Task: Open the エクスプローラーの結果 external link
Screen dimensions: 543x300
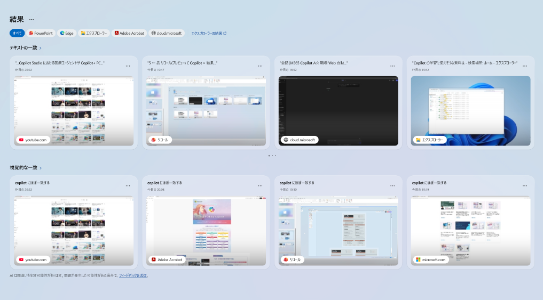Action: pyautogui.click(x=209, y=33)
